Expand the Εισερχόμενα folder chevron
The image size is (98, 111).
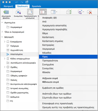click(5, 42)
